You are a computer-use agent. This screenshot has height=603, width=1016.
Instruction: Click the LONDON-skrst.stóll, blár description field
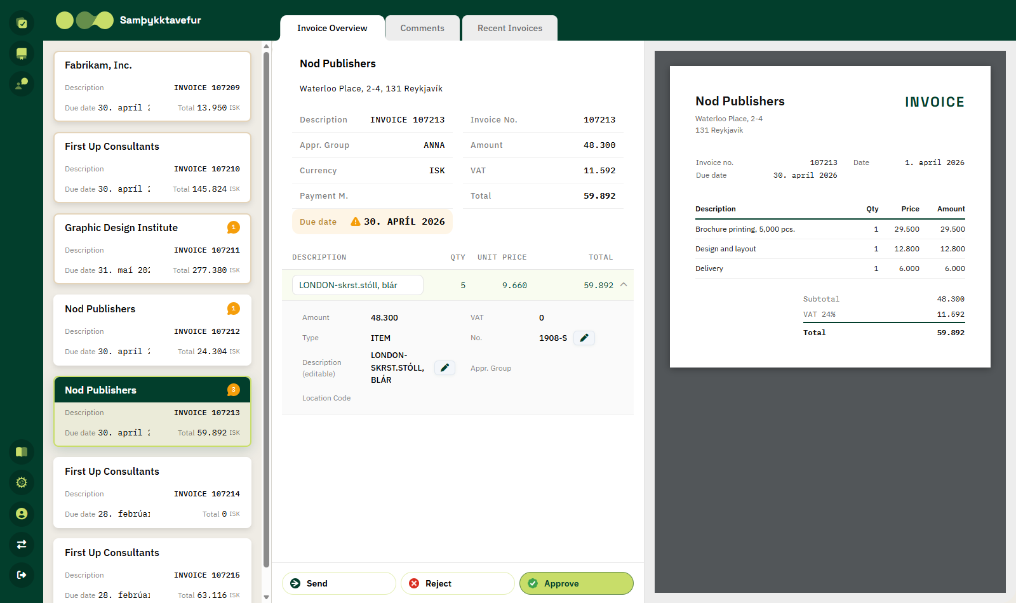pyautogui.click(x=358, y=285)
